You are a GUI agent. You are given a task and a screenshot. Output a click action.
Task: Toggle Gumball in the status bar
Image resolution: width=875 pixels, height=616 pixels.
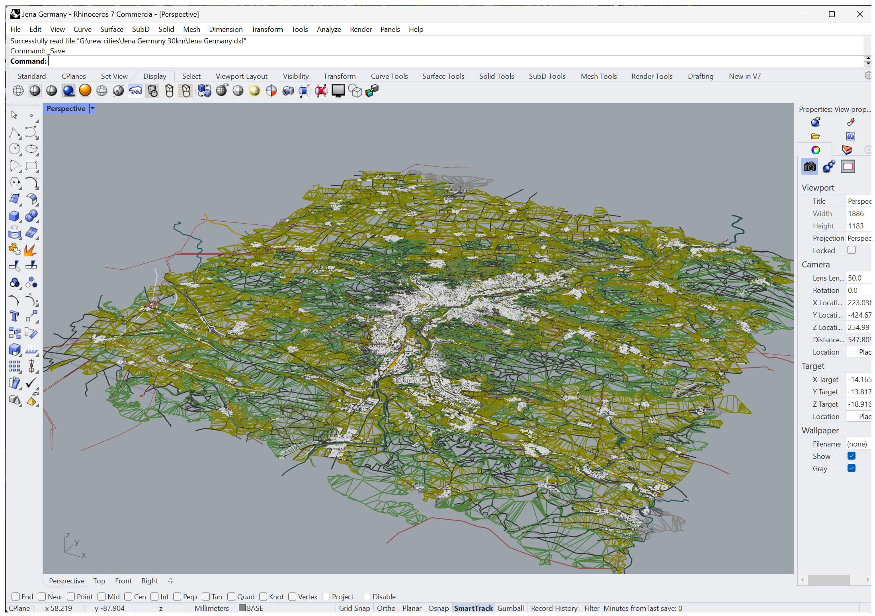click(510, 608)
